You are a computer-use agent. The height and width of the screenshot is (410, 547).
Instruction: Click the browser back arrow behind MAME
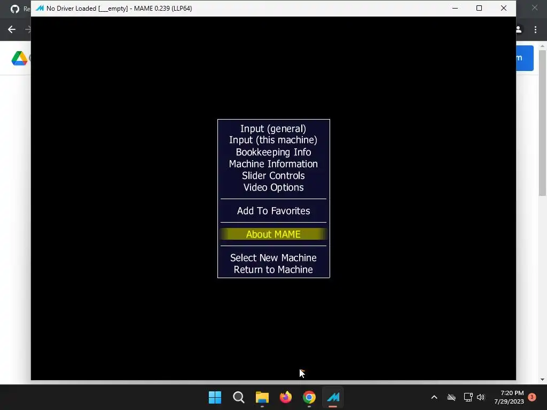pos(12,29)
